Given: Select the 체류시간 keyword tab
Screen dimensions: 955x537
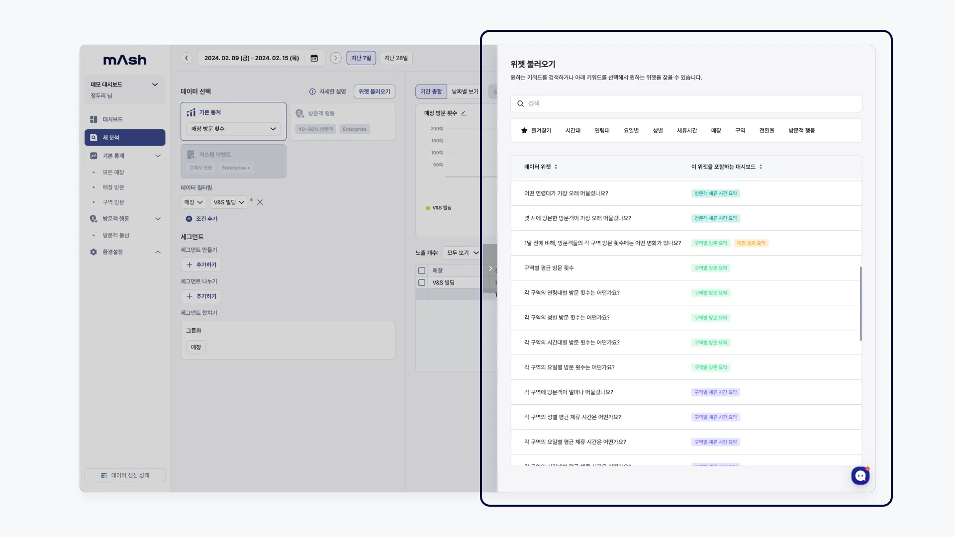Looking at the screenshot, I should click(x=686, y=131).
